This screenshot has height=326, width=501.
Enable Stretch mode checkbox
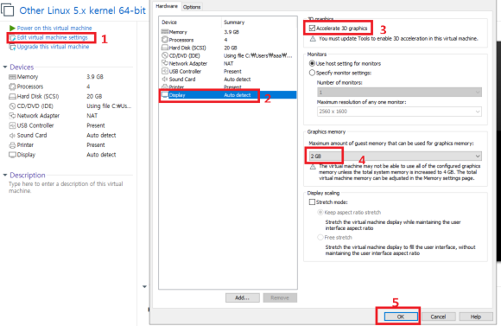312,201
